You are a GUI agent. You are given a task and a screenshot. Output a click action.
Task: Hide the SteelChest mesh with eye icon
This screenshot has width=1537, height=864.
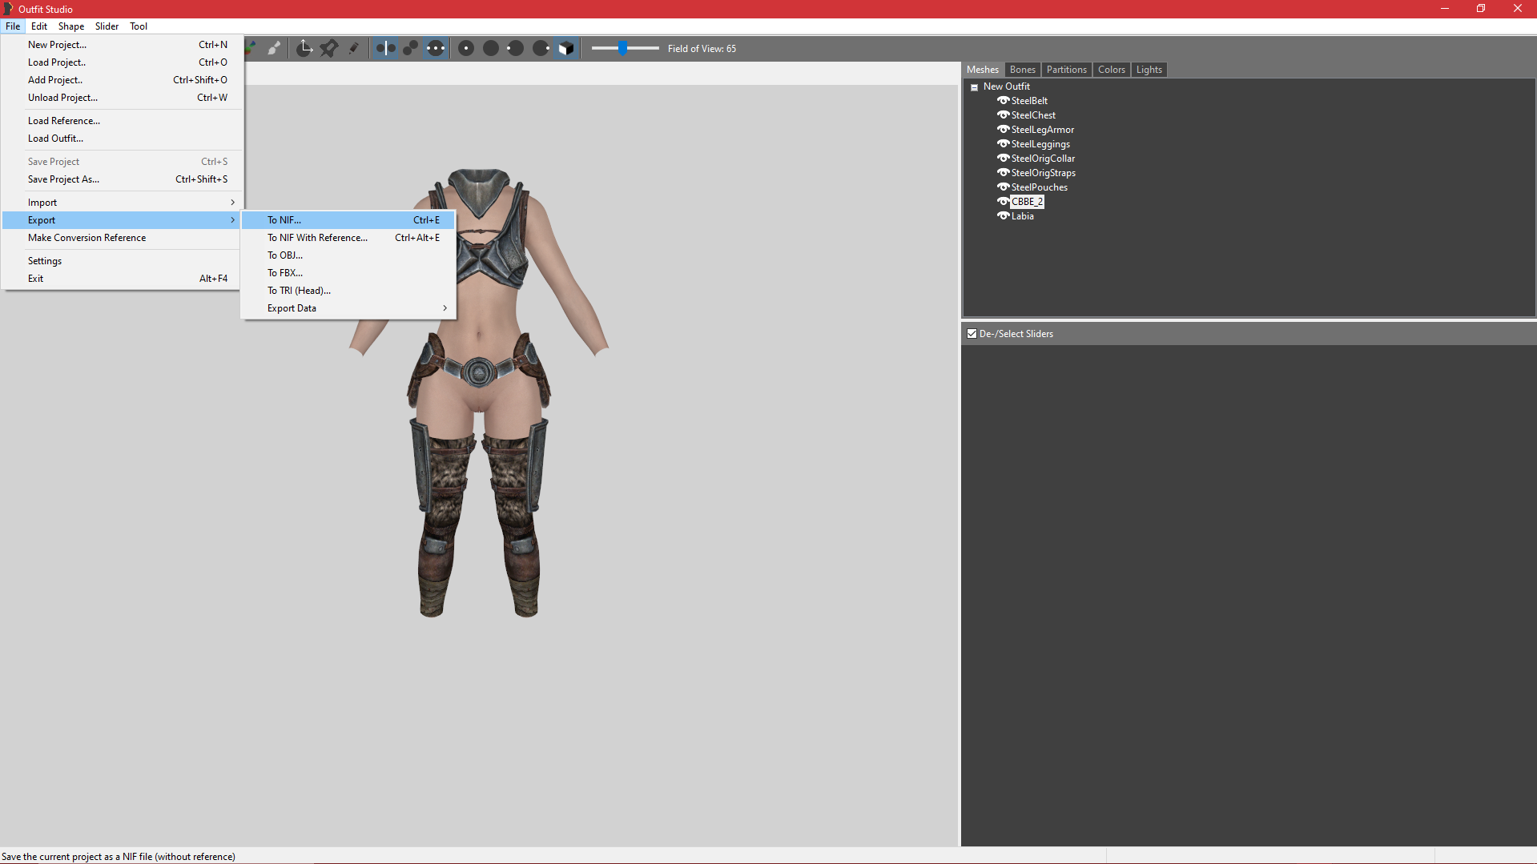[x=1003, y=115]
